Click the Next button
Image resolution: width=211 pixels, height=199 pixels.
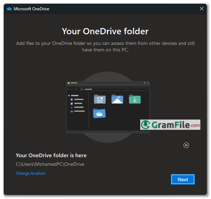click(182, 179)
